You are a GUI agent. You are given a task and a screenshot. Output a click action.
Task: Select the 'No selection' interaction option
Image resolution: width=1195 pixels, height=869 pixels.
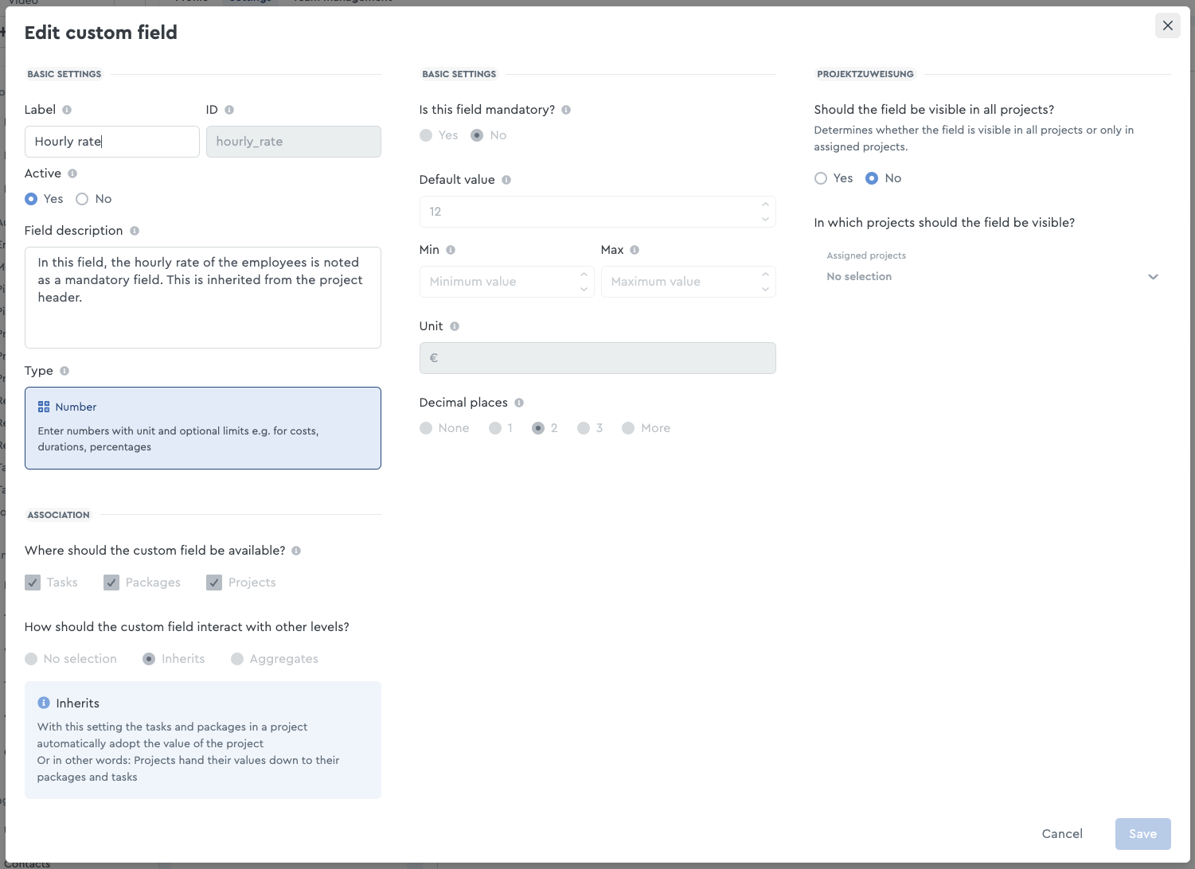pyautogui.click(x=31, y=659)
